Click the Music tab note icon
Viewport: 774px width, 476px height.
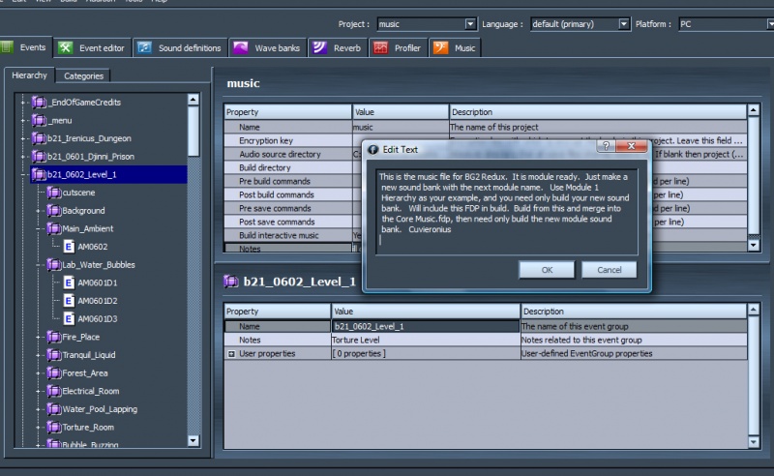440,46
